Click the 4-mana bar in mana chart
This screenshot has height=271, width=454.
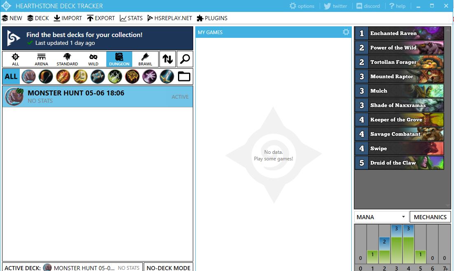[x=408, y=244]
